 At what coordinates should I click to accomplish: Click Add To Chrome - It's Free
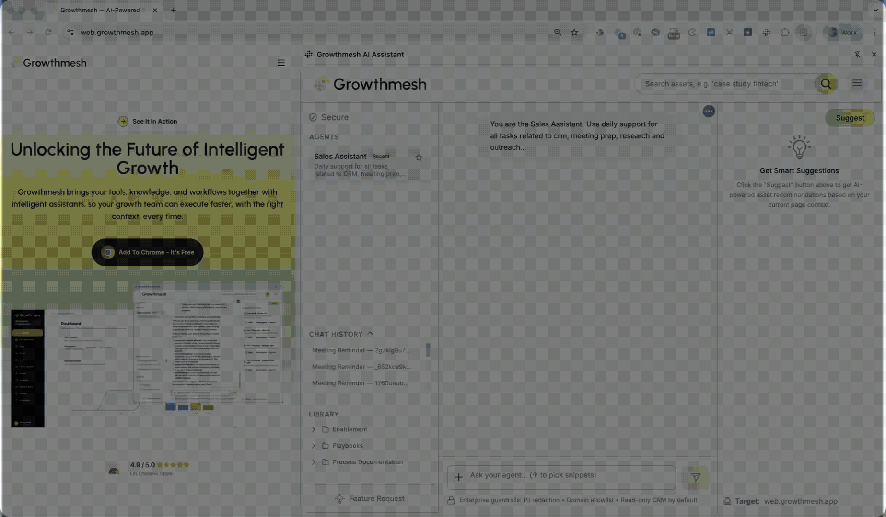pos(147,252)
